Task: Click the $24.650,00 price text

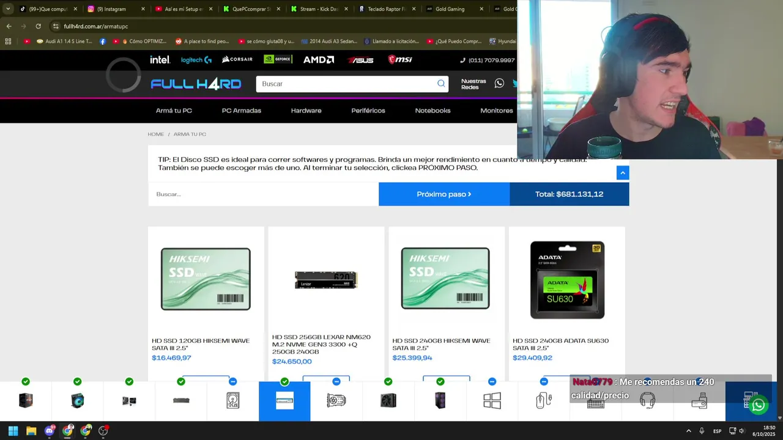Action: click(292, 361)
